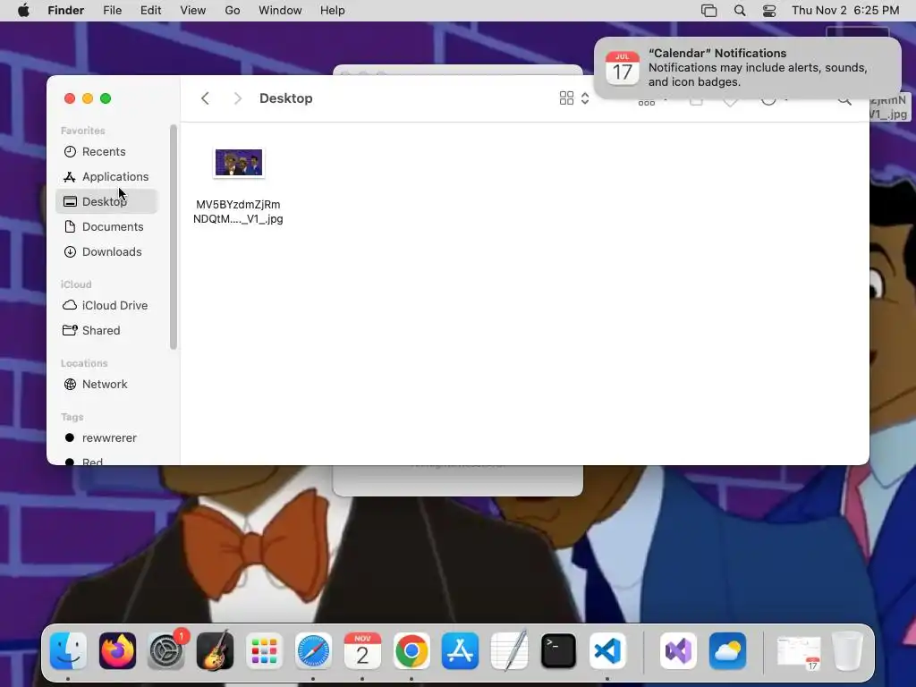Go back with the left chevron
The width and height of the screenshot is (916, 687).
point(205,98)
